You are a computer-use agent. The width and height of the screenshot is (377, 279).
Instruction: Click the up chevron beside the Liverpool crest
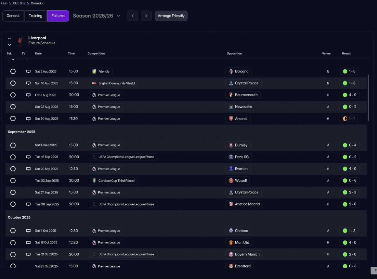tap(9, 39)
